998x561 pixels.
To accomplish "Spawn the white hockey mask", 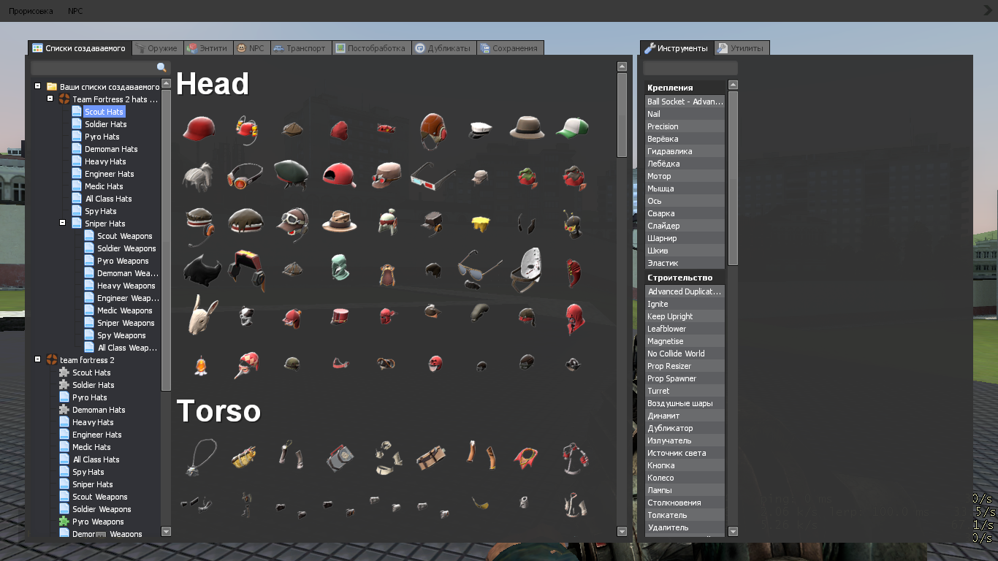I will point(526,271).
